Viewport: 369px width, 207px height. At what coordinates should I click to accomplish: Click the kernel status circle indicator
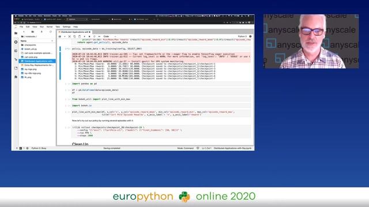pyautogui.click(x=250, y=37)
